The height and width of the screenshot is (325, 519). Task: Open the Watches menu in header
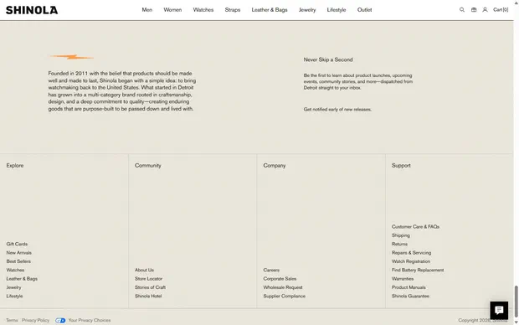coord(203,10)
